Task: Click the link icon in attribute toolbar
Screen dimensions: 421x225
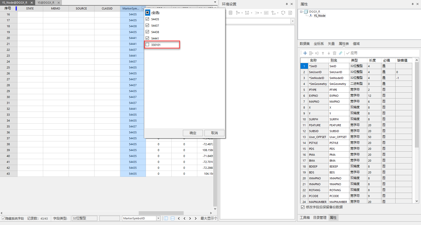Action: pyautogui.click(x=340, y=53)
